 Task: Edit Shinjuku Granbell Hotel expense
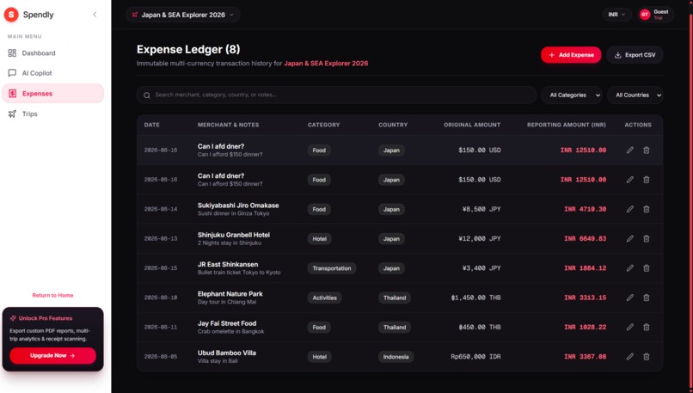(629, 239)
